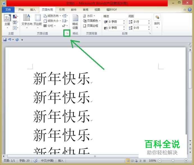The image size is (194, 165).
Task: Switch to View (视图) tab
Action: point(97,10)
